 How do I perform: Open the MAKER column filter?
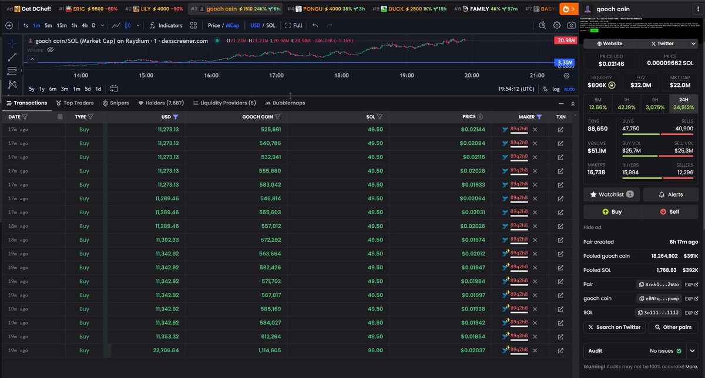[539, 117]
